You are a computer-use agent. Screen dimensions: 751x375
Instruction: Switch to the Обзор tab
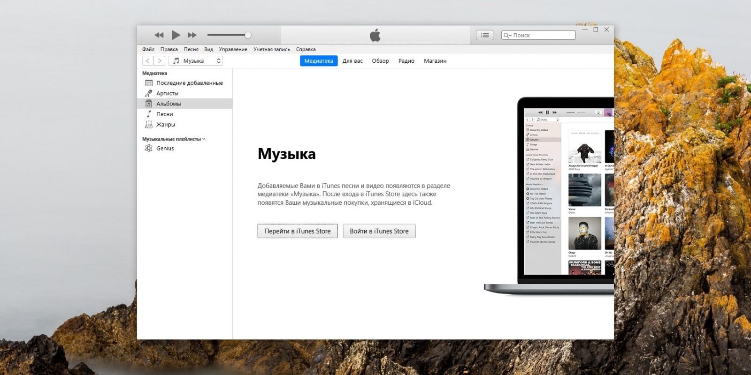[x=380, y=61]
